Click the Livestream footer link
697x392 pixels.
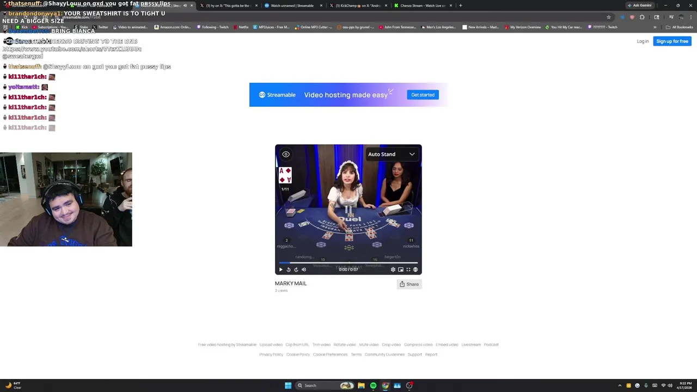click(x=471, y=345)
